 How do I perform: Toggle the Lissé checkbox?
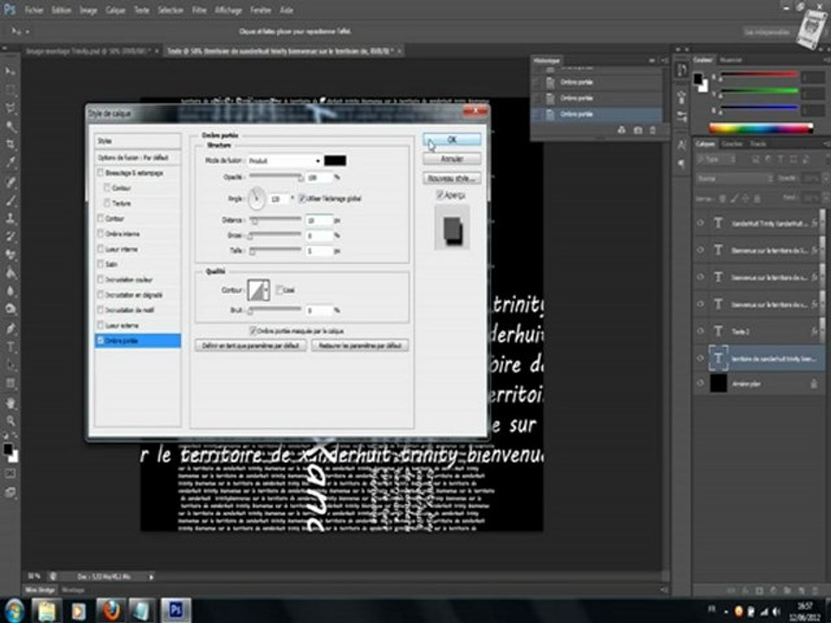tap(280, 290)
